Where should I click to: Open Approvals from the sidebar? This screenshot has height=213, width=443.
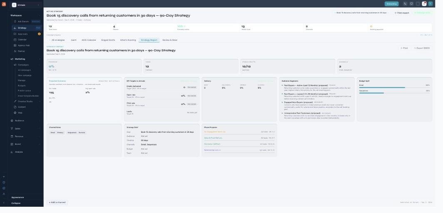(27, 34)
